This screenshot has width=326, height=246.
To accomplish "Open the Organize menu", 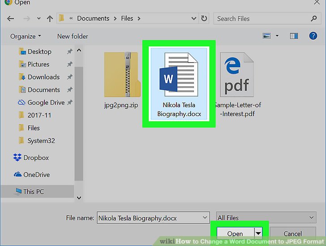I will pos(26,37).
